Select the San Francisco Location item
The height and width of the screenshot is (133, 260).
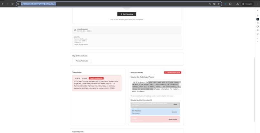click(x=155, y=112)
